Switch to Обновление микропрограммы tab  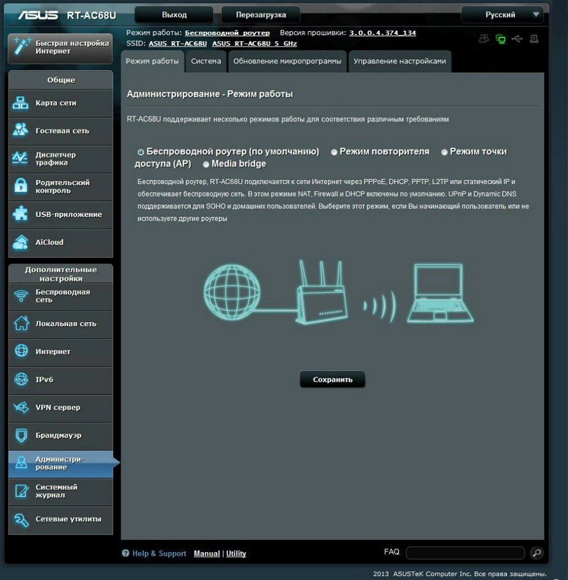287,61
